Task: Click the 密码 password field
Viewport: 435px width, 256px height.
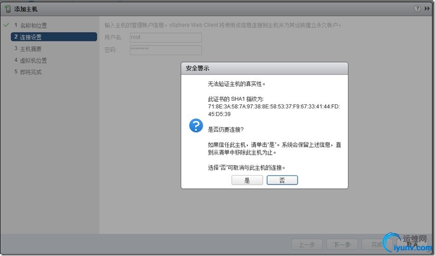Action: coord(166,50)
